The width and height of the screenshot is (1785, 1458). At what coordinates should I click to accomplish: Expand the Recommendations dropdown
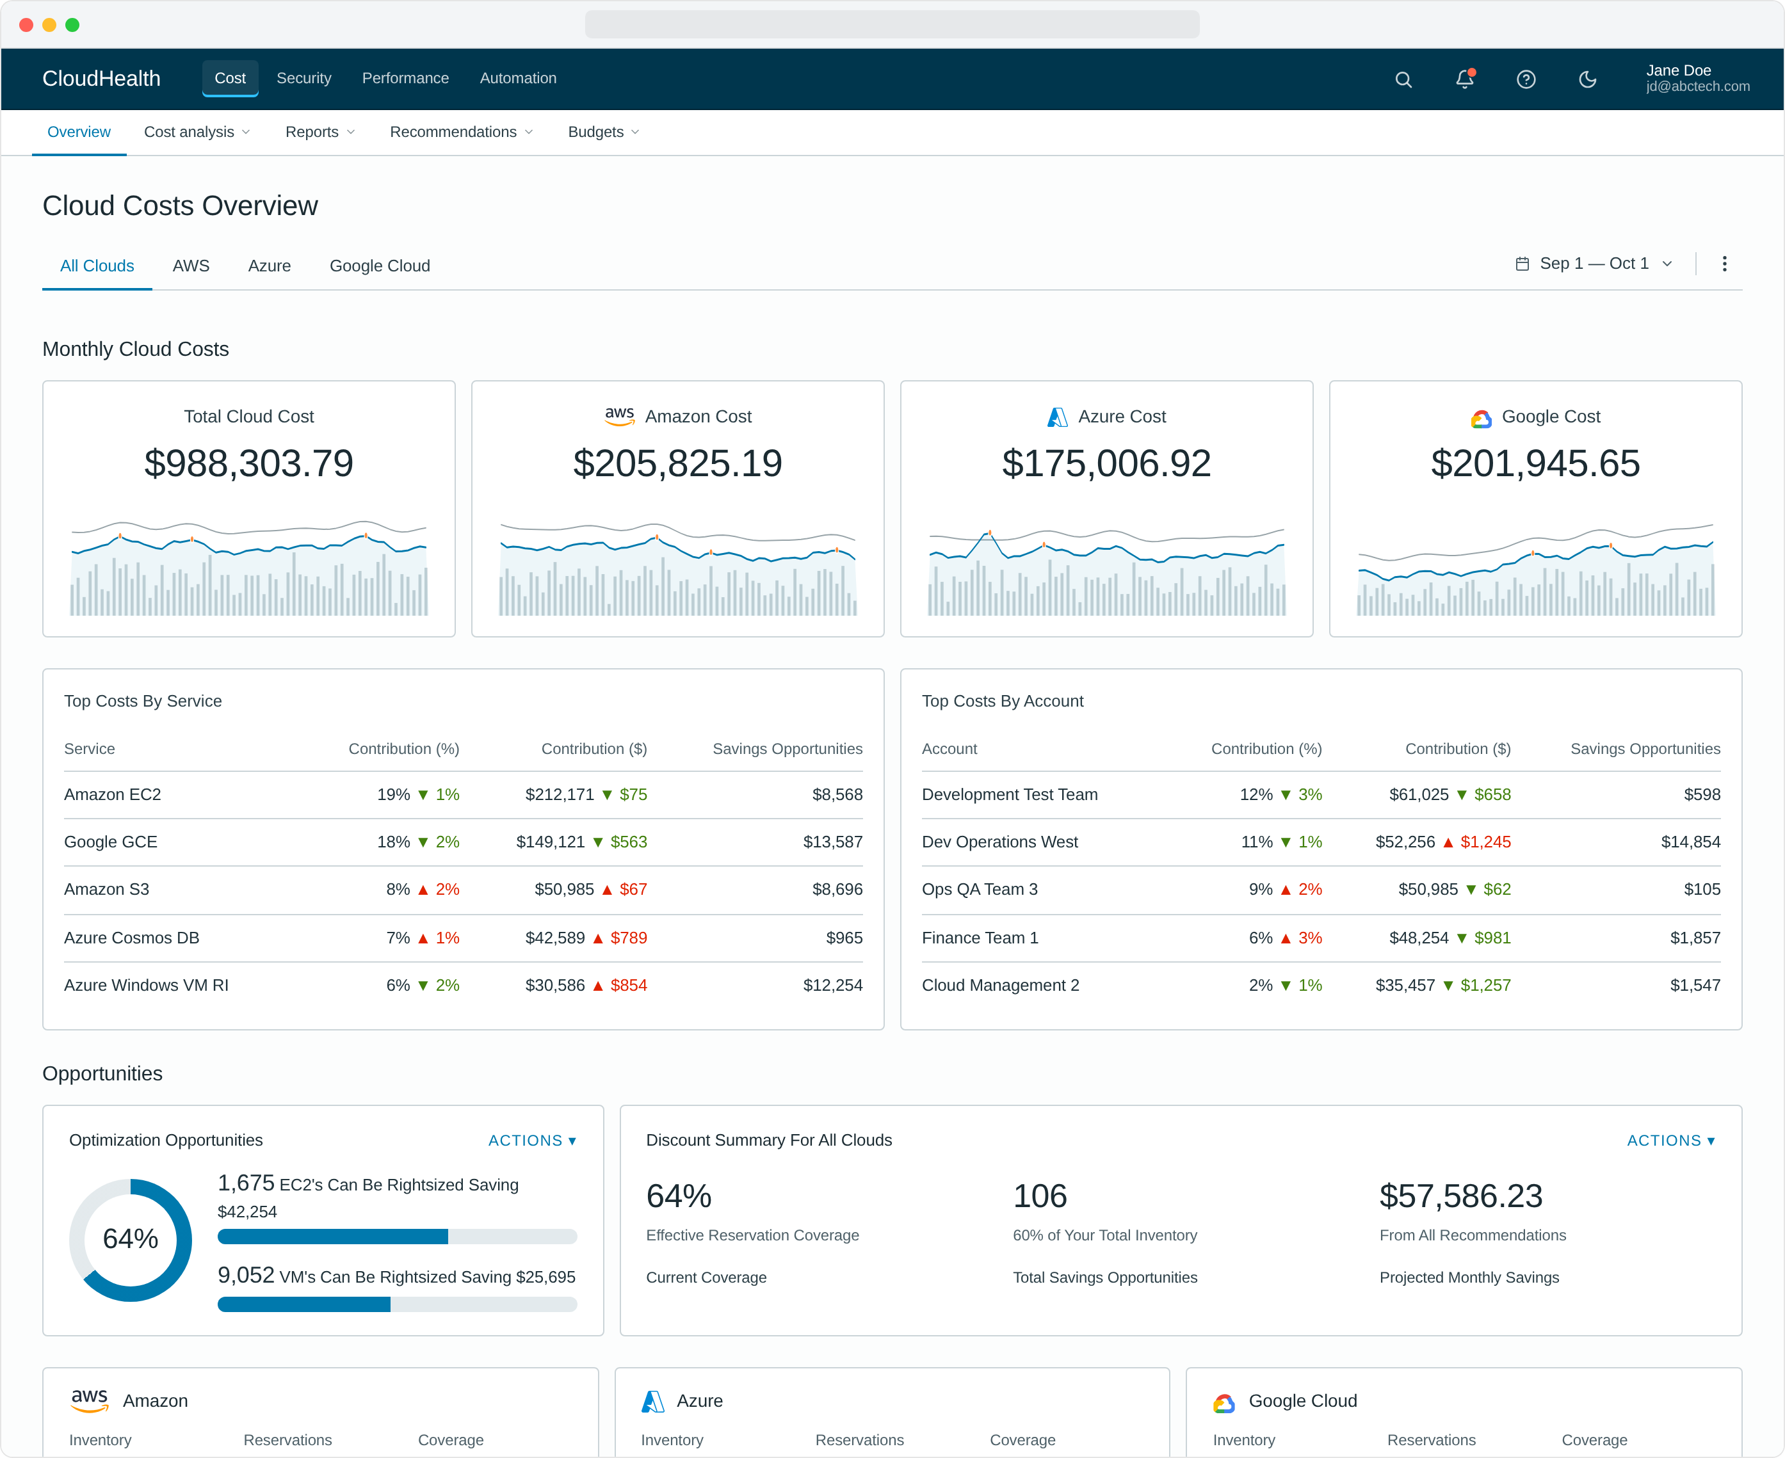point(461,132)
